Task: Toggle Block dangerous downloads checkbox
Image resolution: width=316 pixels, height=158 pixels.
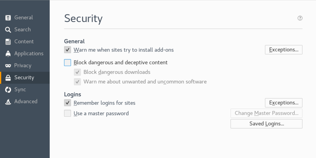Action: (78, 72)
